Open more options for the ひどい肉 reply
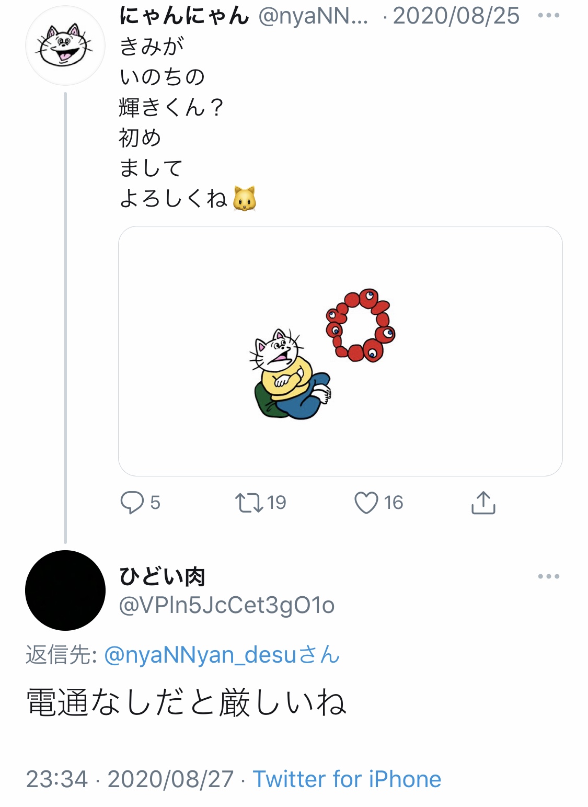Screen dimensions: 588x807 (548, 576)
